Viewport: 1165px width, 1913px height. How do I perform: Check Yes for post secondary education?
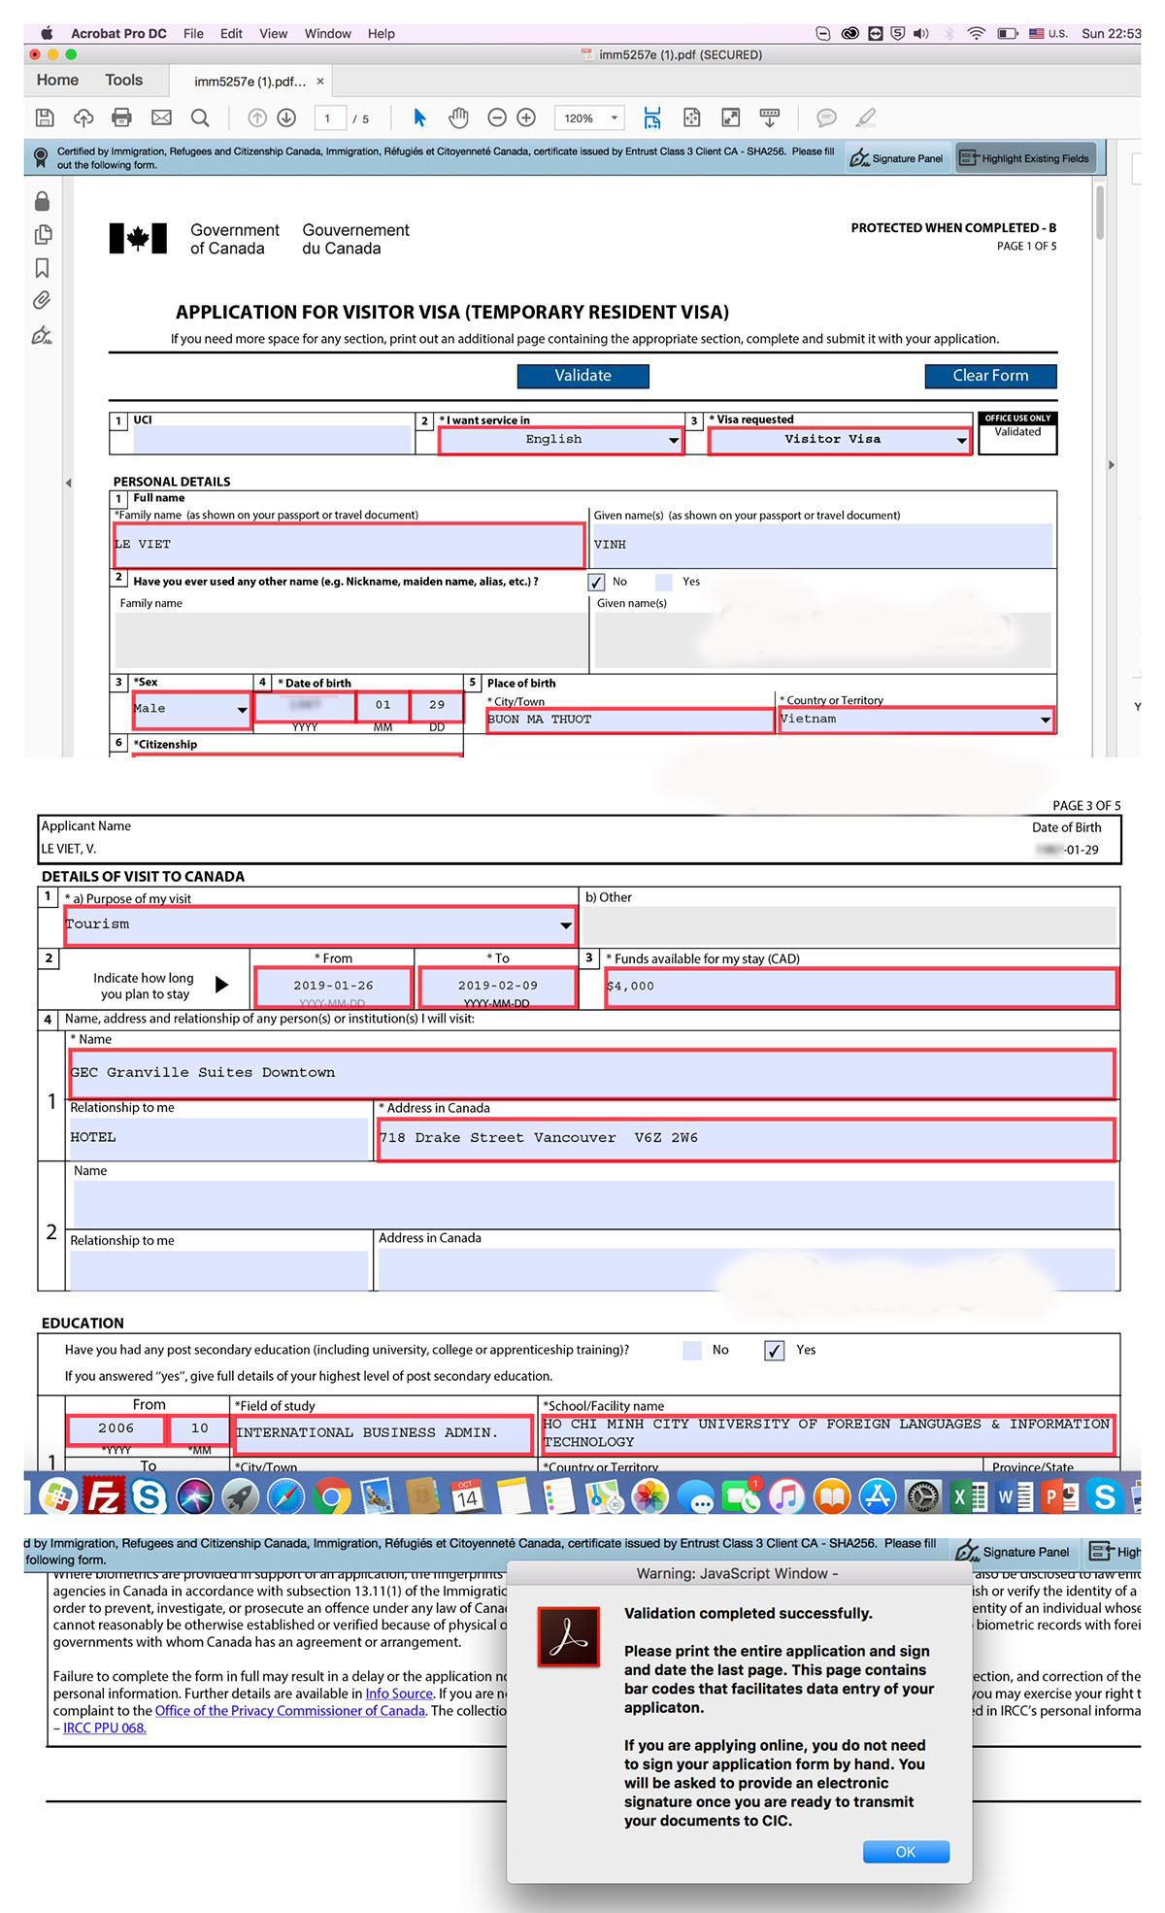774,1351
